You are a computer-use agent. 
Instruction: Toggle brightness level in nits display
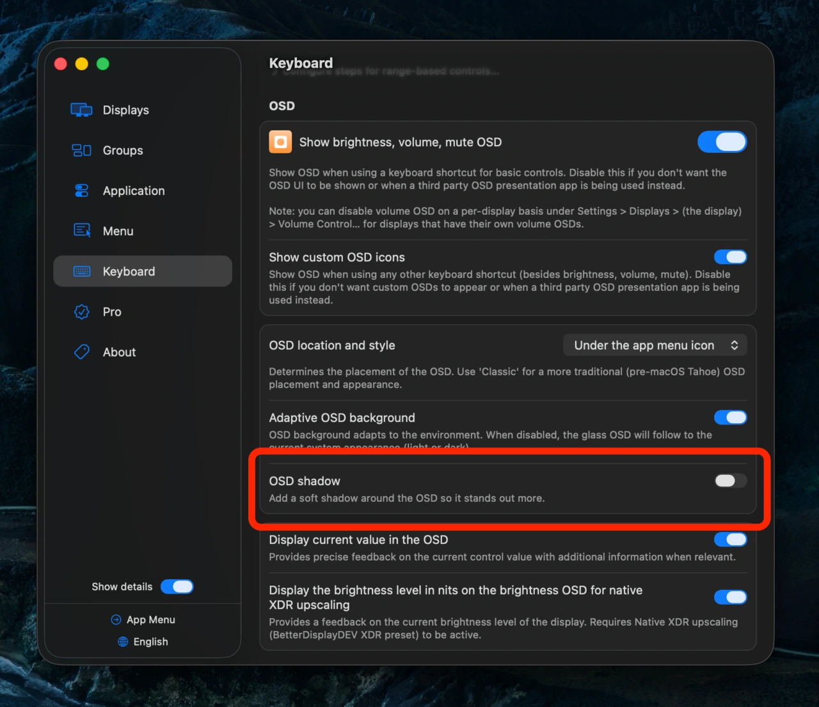coord(730,597)
